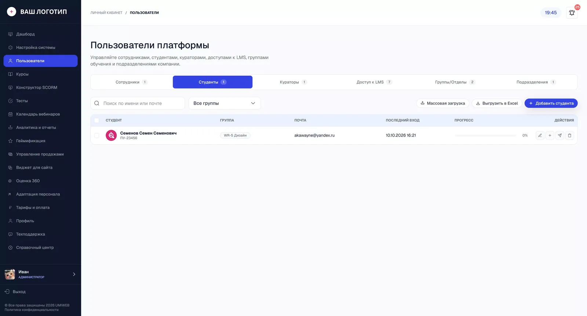This screenshot has height=316, width=587.
Task: Open the Группы/Отделы tab
Action: point(455,82)
